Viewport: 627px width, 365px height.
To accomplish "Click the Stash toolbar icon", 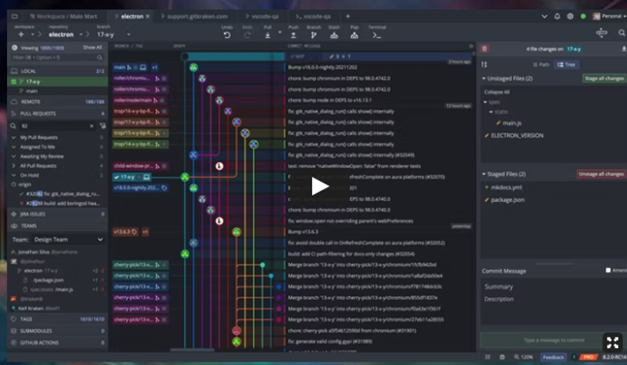I will [x=334, y=35].
